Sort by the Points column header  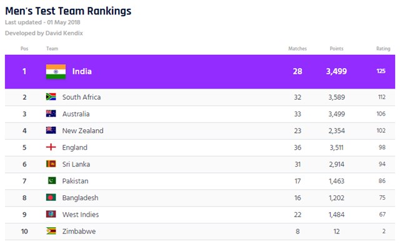click(336, 49)
